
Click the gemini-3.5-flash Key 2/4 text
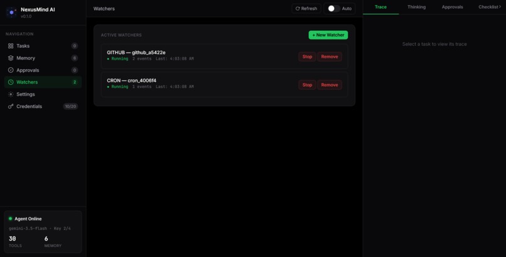point(40,228)
